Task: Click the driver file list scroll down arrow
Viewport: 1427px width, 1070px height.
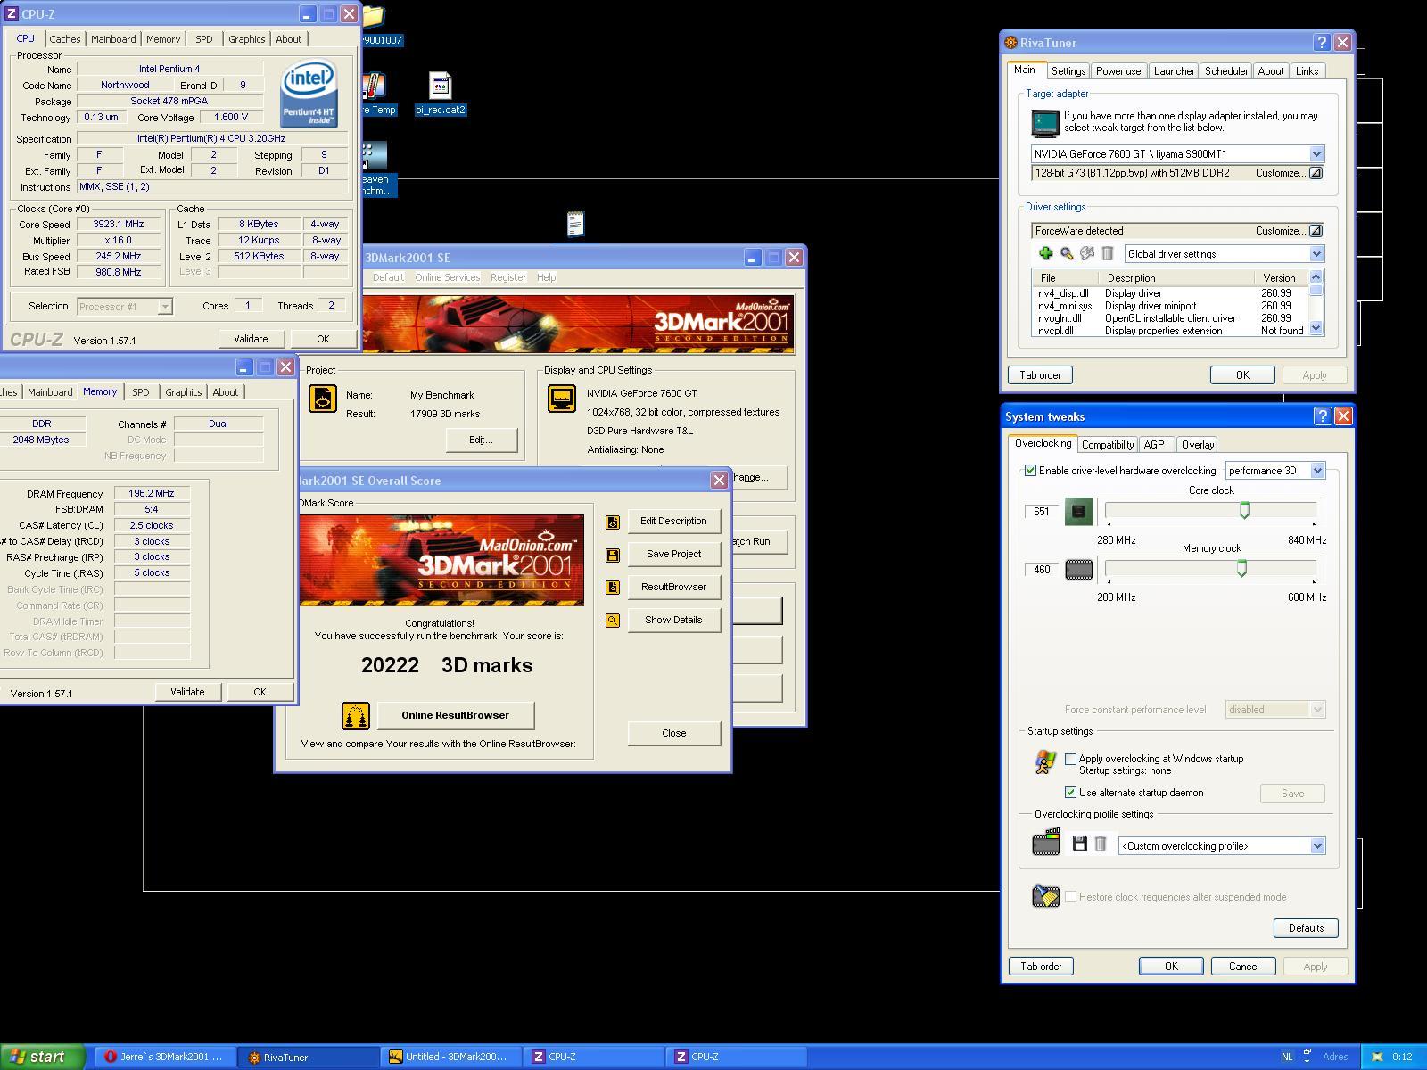Action: pos(1316,329)
